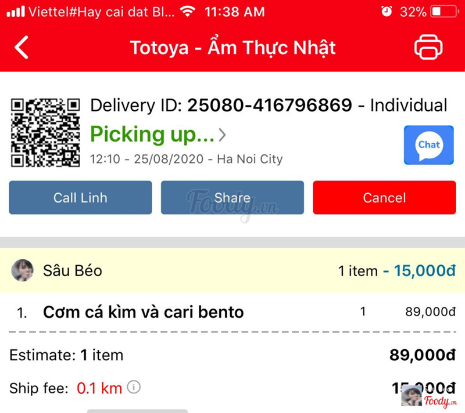
Task: Tap the Sâu Béo avatar
Action: pos(22,270)
